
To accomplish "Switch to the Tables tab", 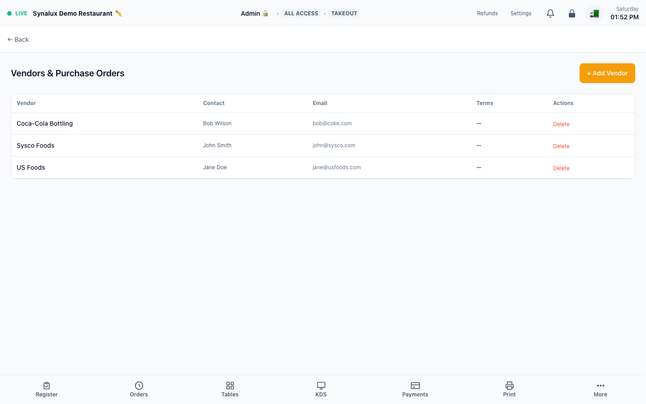I will 230,389.
